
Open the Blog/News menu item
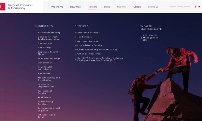(76, 7)
